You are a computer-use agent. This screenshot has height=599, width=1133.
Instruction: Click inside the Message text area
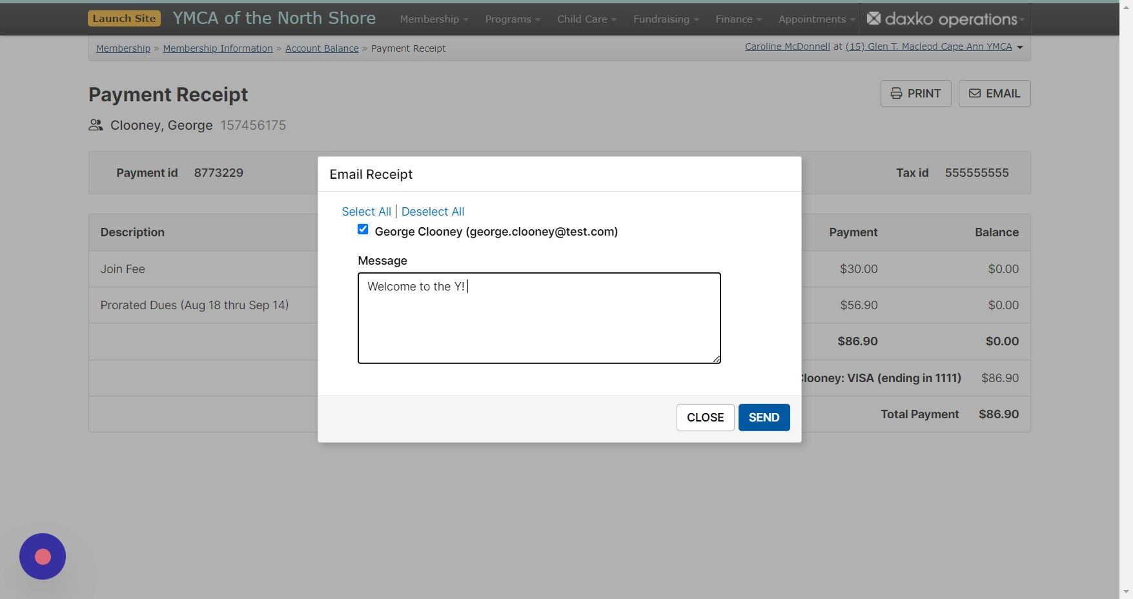(539, 316)
